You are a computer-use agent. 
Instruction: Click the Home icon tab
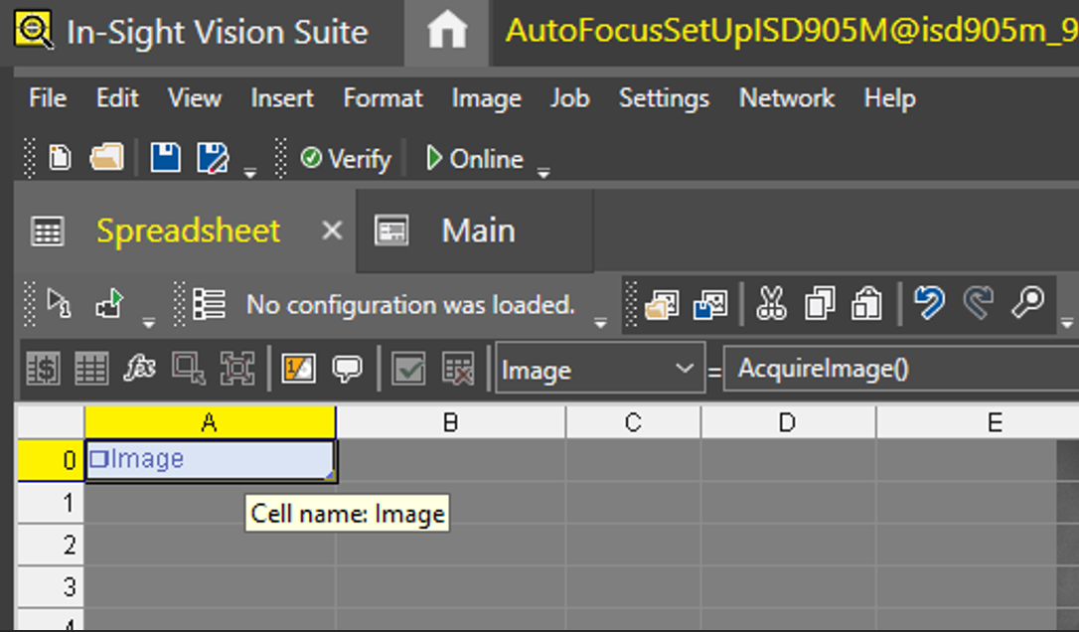click(x=446, y=32)
